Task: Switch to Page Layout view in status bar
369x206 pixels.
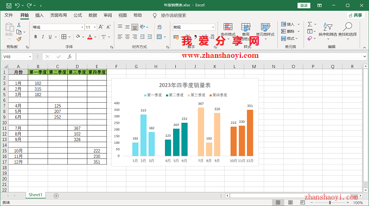Action: click(290, 202)
